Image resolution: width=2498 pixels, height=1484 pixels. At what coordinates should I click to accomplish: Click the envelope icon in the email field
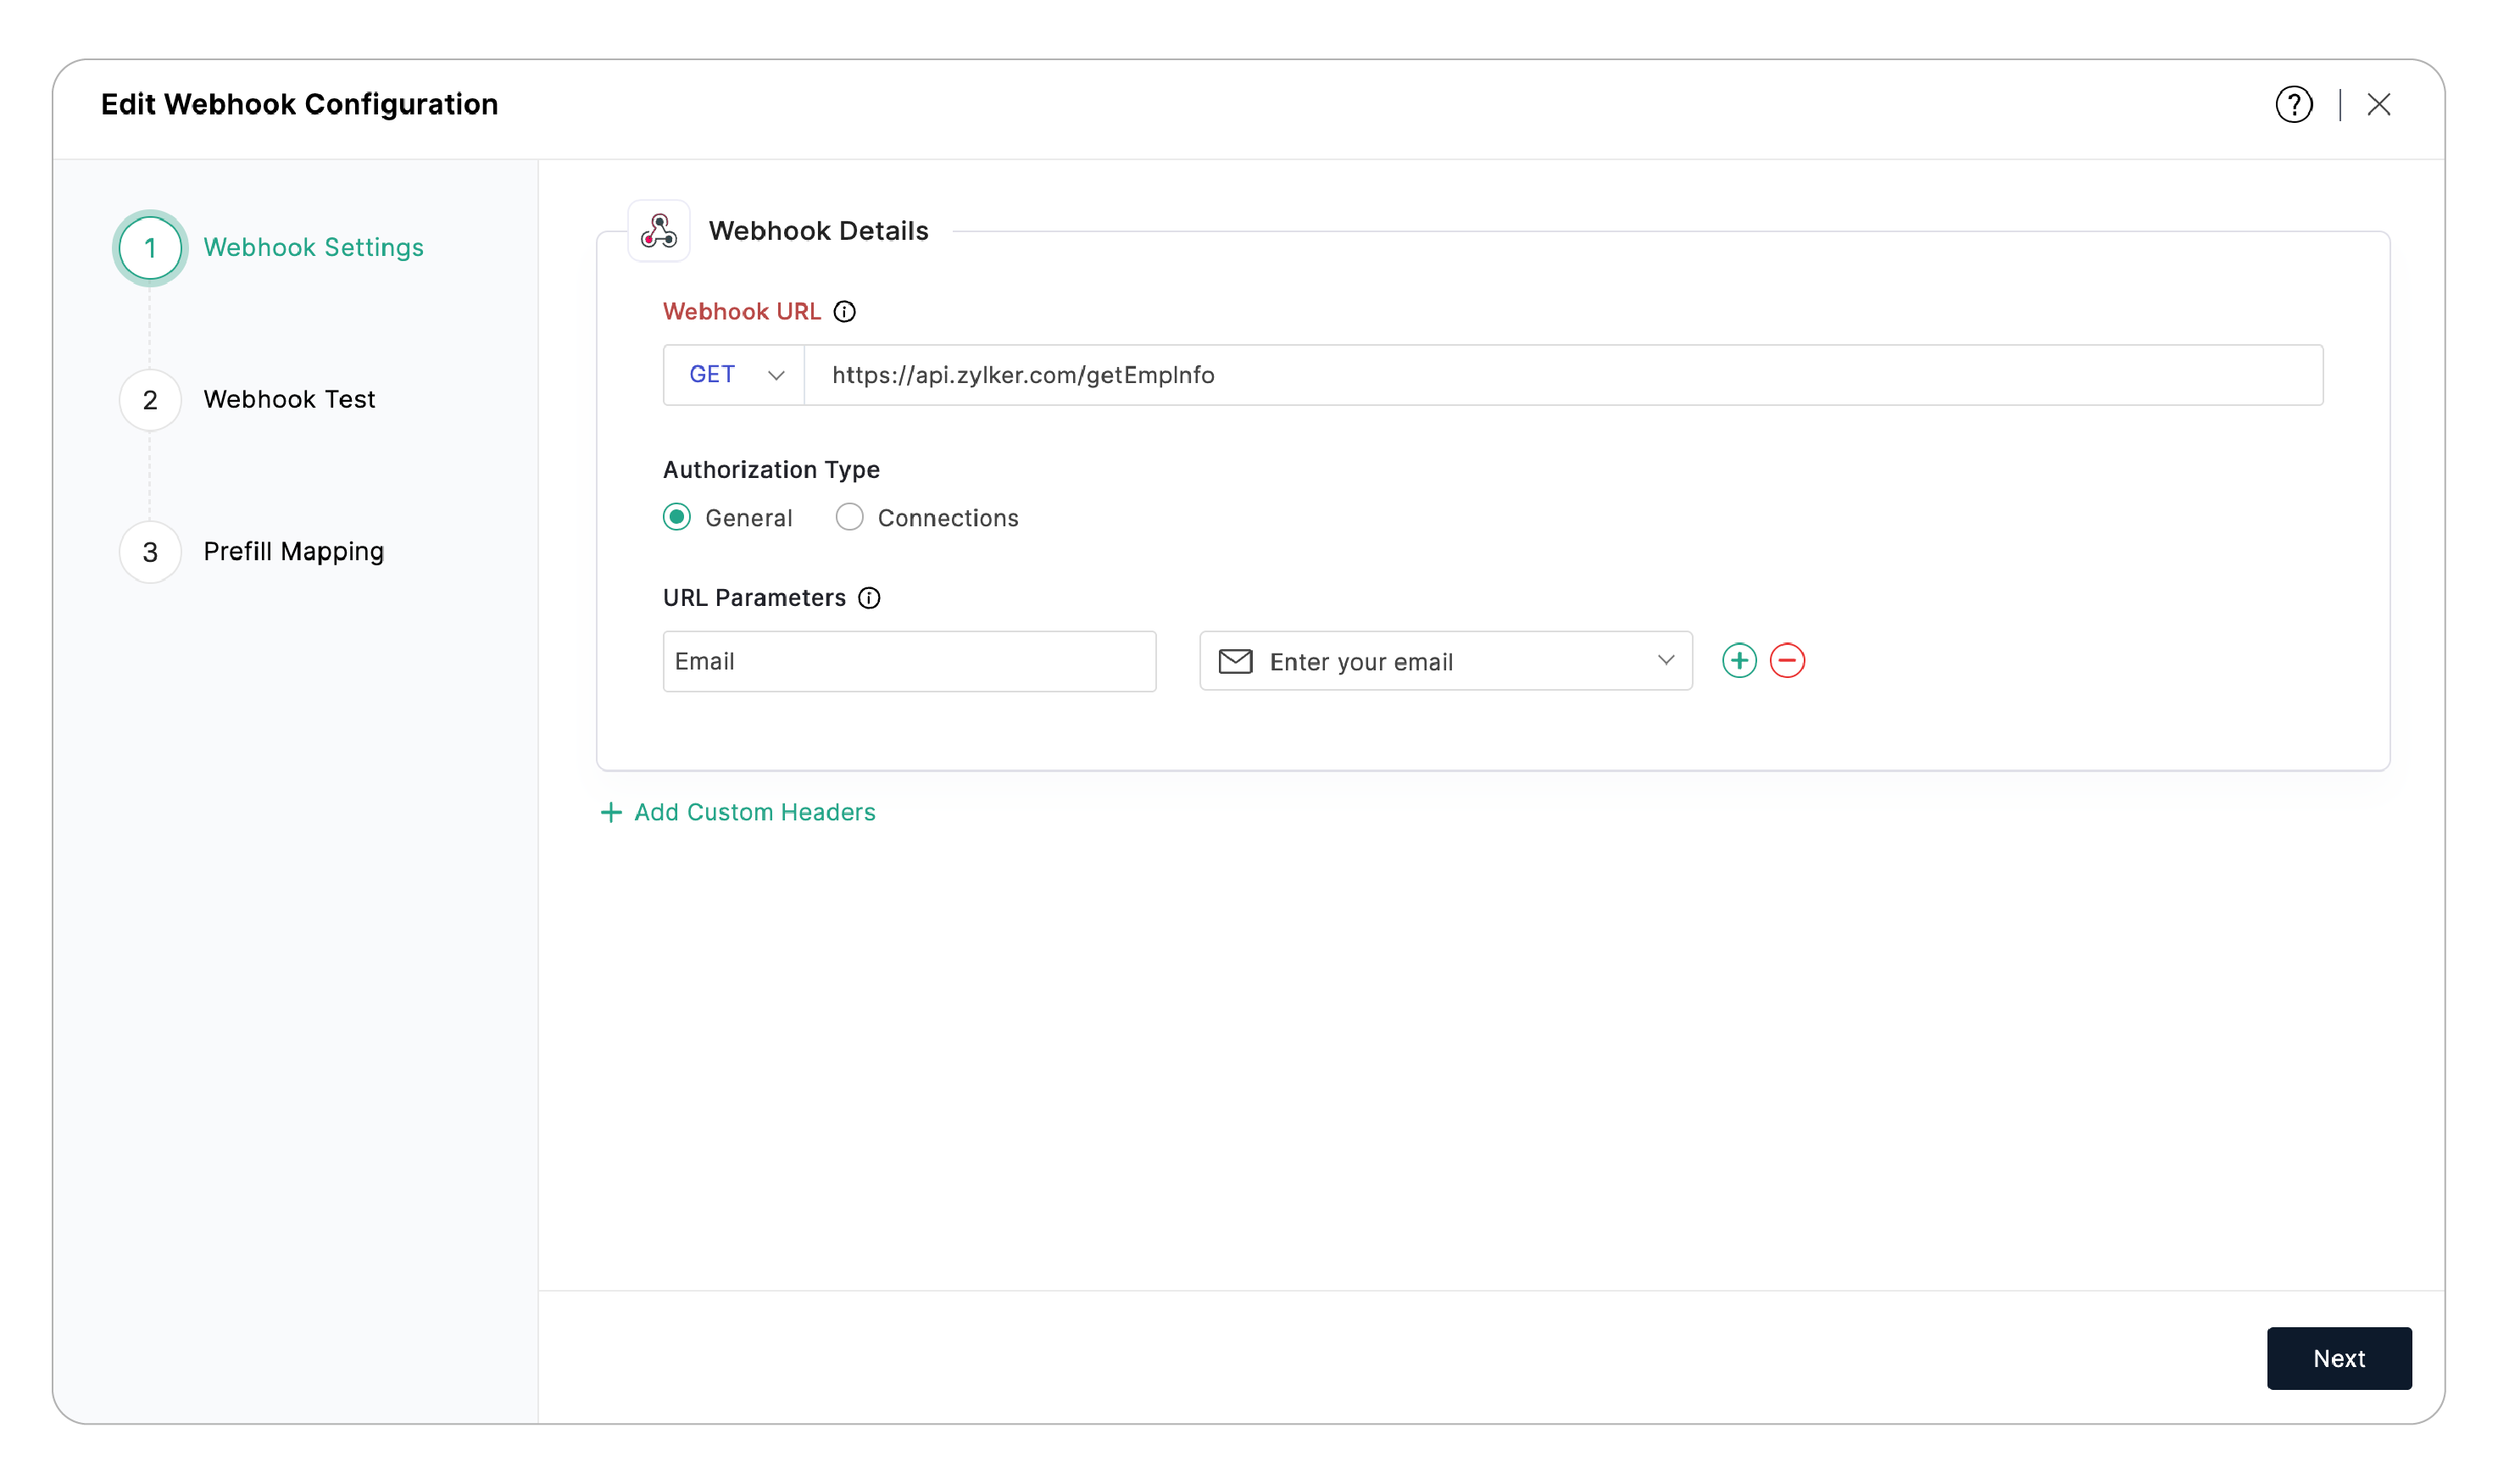(x=1236, y=661)
